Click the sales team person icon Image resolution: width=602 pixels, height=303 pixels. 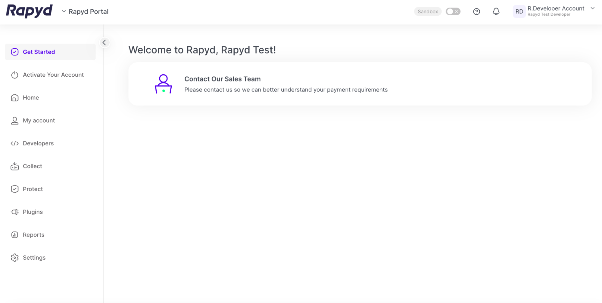[163, 84]
